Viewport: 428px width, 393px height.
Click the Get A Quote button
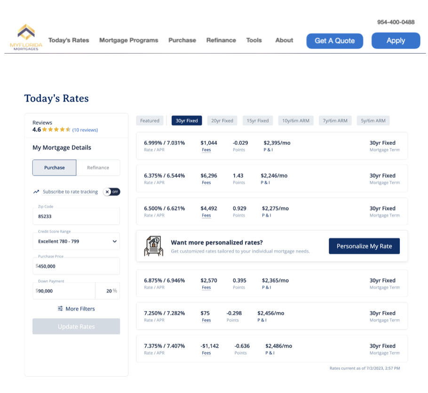(x=335, y=41)
